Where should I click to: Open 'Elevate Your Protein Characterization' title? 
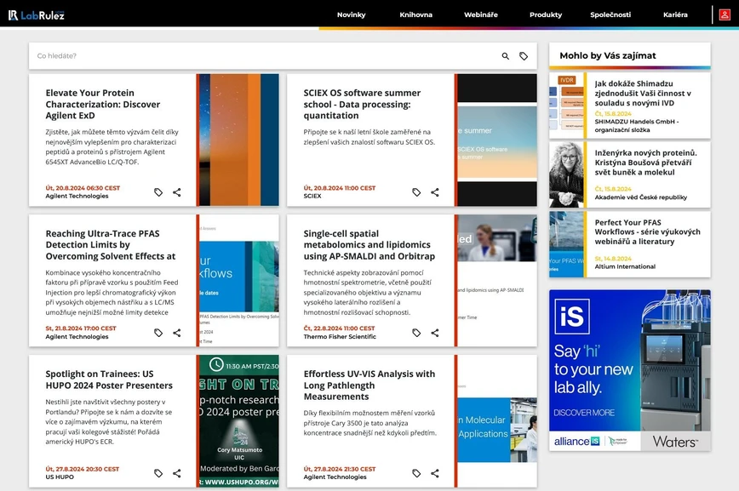[103, 104]
